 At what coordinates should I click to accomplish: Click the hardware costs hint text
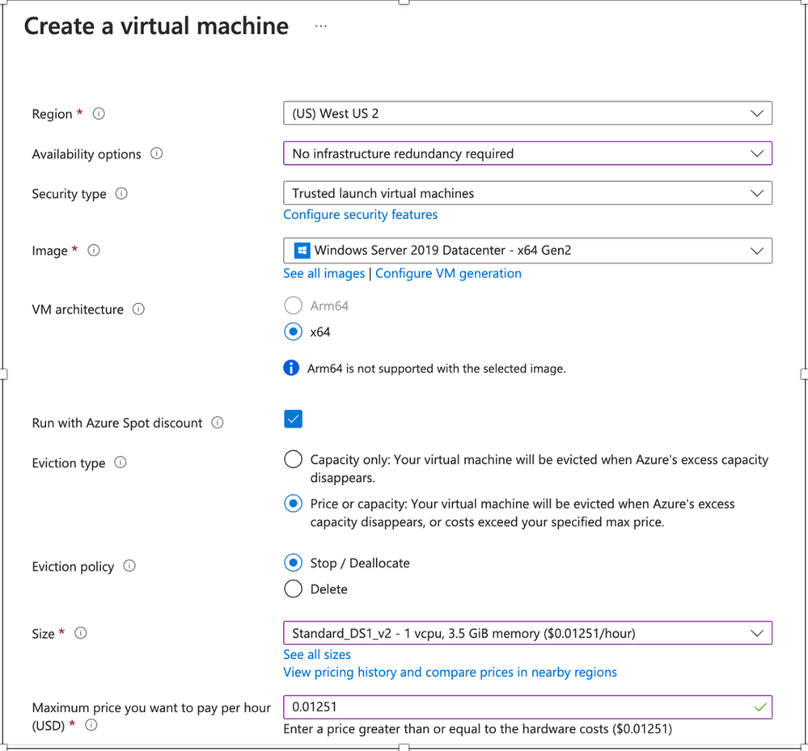pos(478,729)
